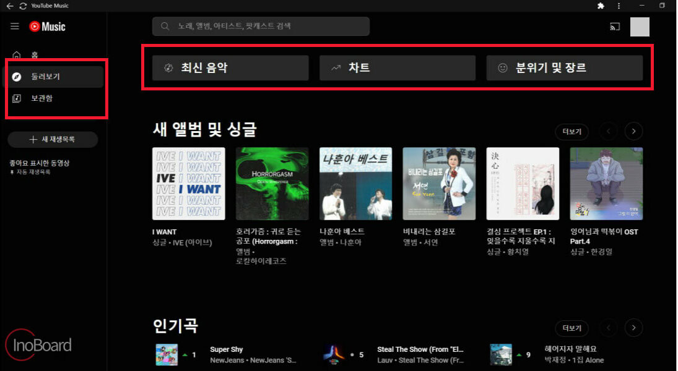Click the magnifier search icon

pyautogui.click(x=165, y=27)
